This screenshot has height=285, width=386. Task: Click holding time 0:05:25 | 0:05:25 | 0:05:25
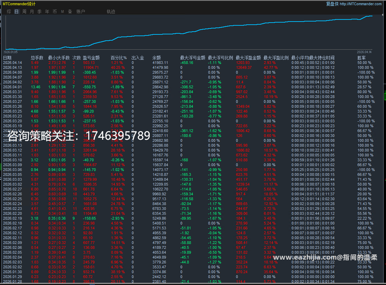pyautogui.click(x=313, y=170)
